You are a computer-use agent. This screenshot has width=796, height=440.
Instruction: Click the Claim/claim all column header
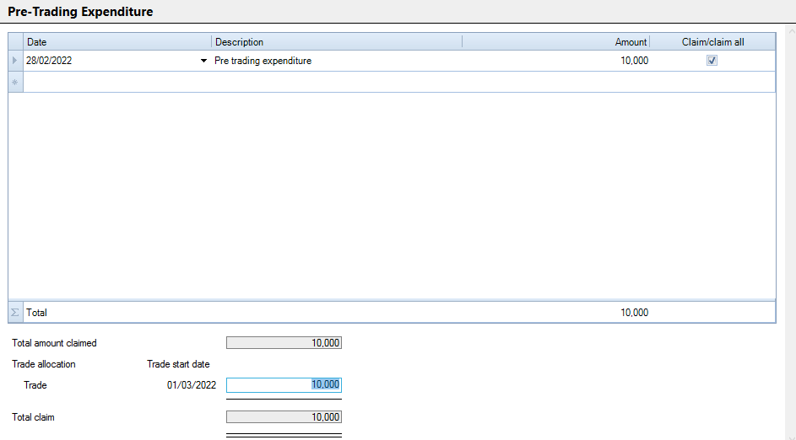[712, 42]
